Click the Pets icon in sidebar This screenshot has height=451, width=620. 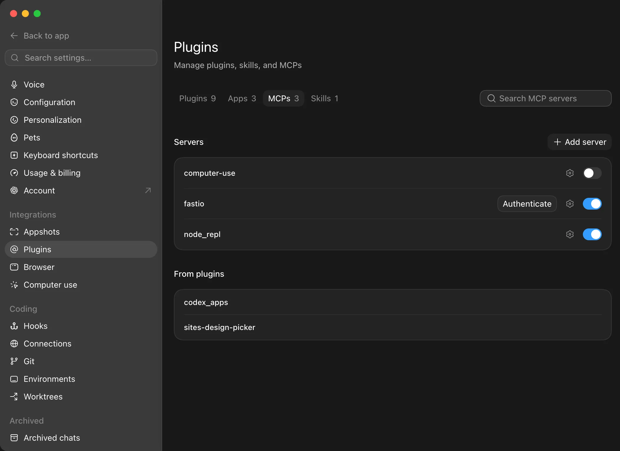click(x=14, y=137)
